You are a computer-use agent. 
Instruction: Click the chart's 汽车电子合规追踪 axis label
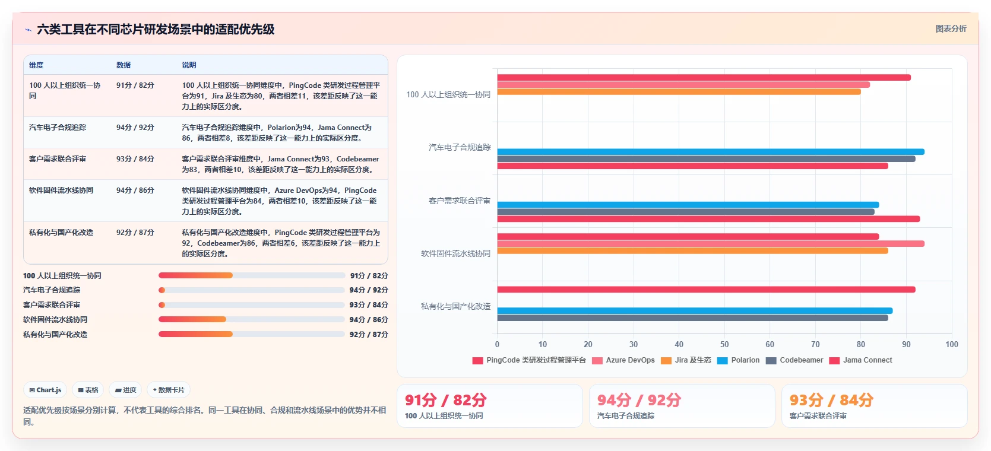[x=460, y=148]
